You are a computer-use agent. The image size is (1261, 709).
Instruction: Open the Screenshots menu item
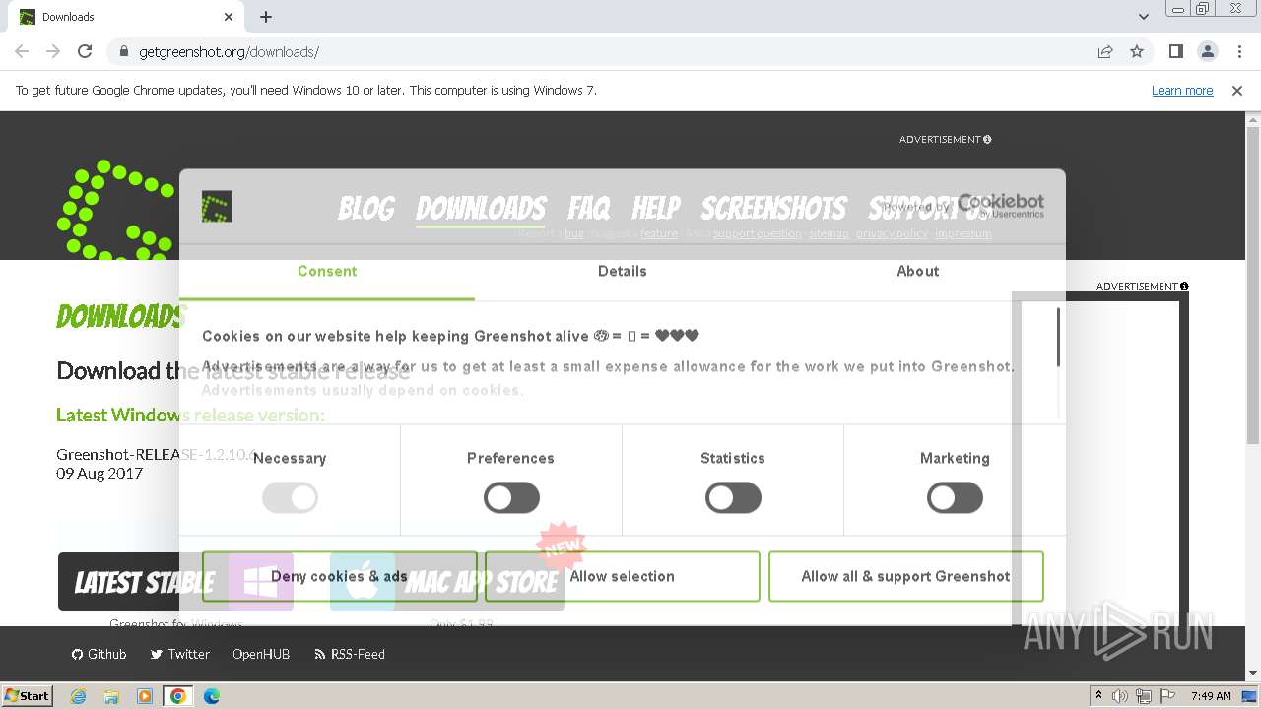pyautogui.click(x=773, y=208)
